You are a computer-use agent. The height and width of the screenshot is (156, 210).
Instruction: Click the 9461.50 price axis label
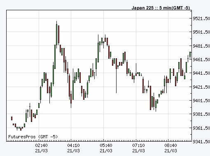[x=201, y=60]
